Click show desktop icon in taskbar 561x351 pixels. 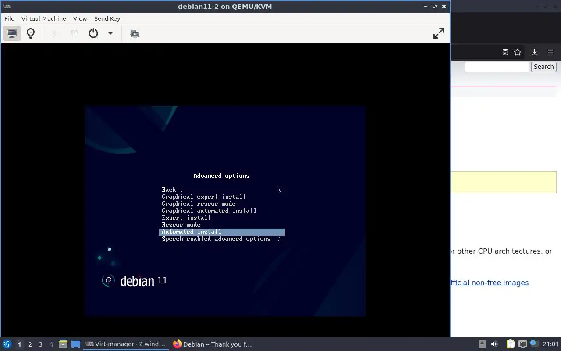tap(76, 344)
